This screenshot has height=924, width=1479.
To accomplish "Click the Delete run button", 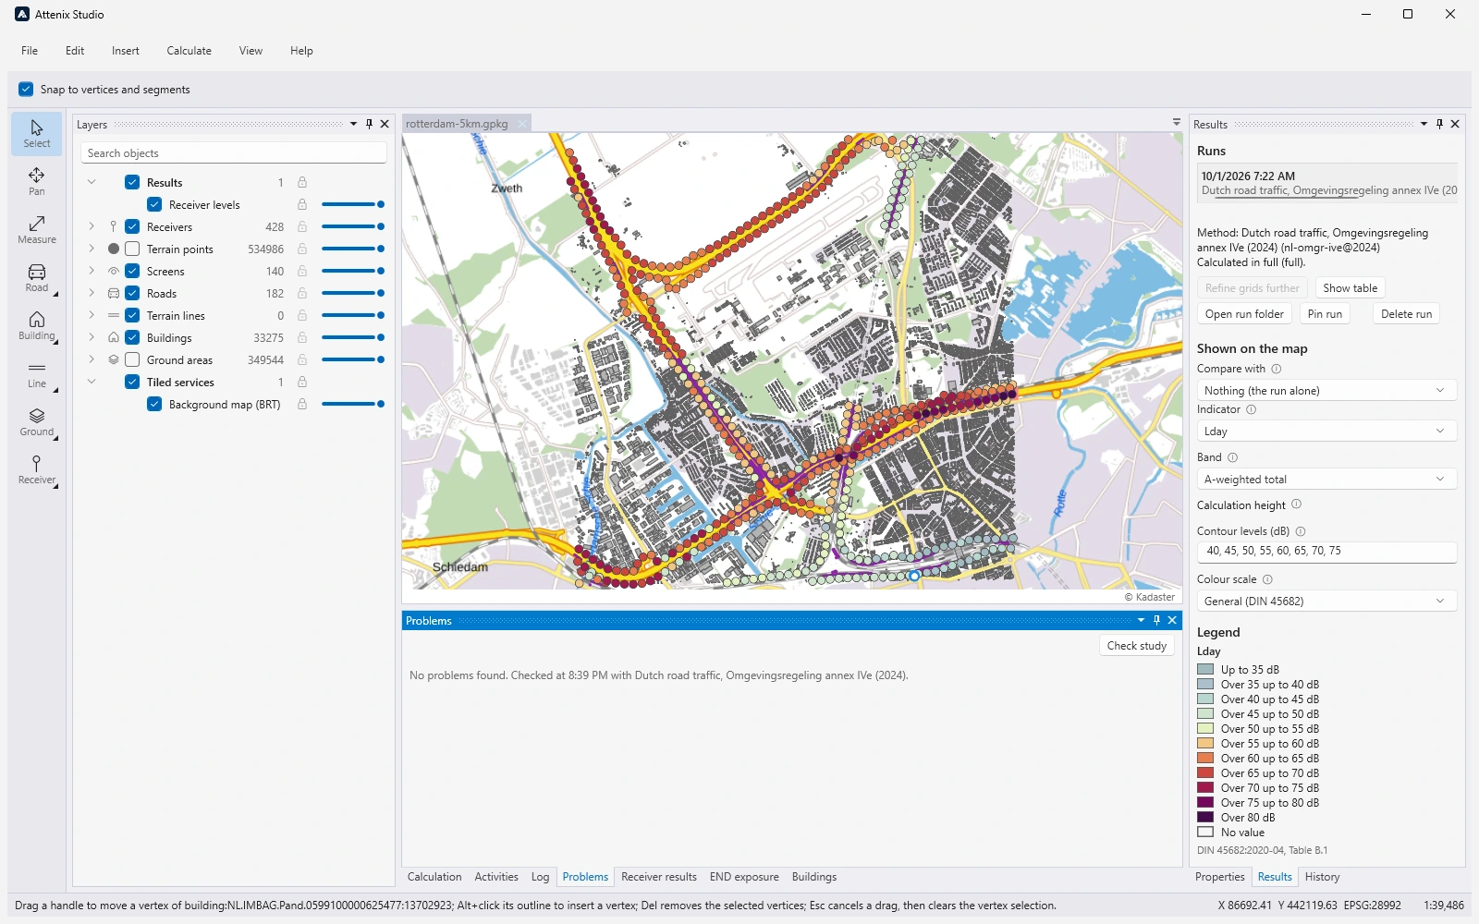I will (1406, 314).
